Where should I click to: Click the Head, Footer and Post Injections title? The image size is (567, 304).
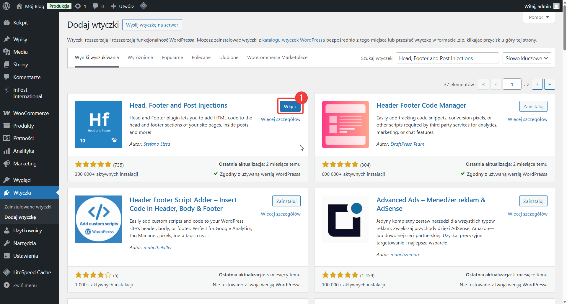click(178, 105)
